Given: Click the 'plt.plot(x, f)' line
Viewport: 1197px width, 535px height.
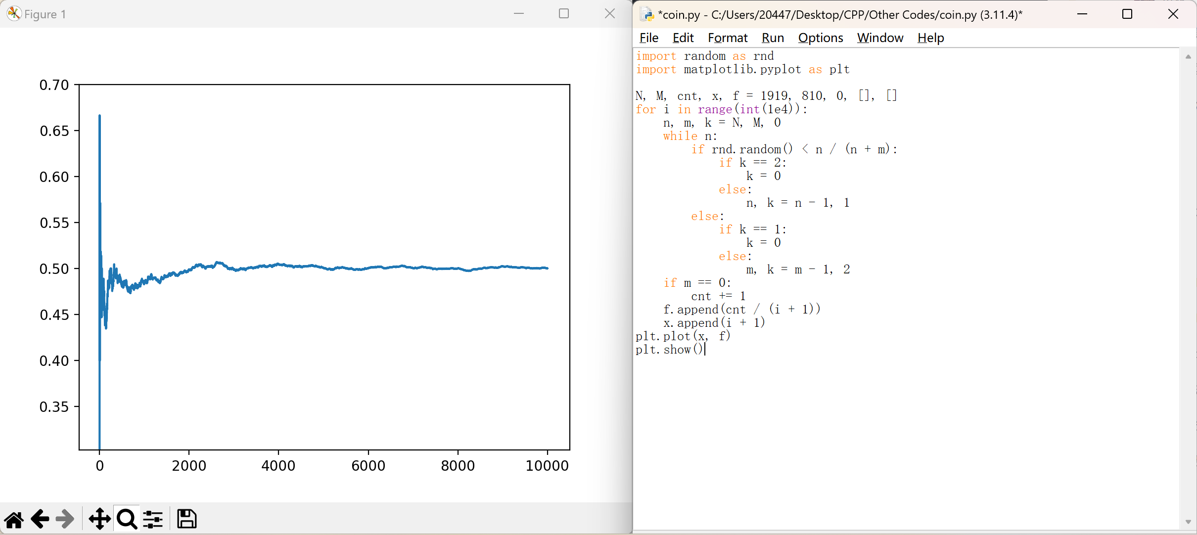Looking at the screenshot, I should click(x=683, y=336).
